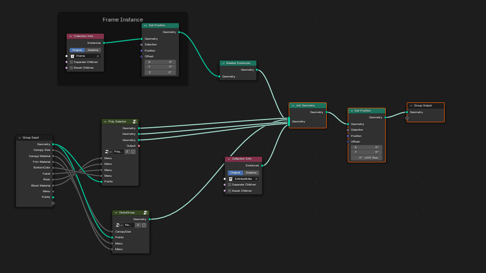Click Points input socket on Poly Selector
Image resolution: width=486 pixels, height=273 pixels.
[101, 181]
